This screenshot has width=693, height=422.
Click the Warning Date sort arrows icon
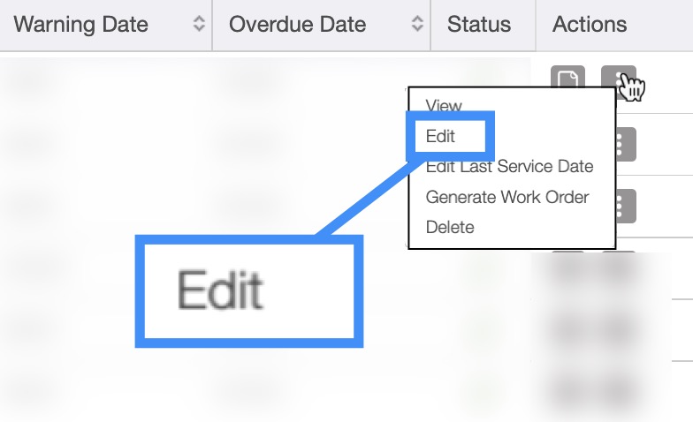pyautogui.click(x=199, y=25)
